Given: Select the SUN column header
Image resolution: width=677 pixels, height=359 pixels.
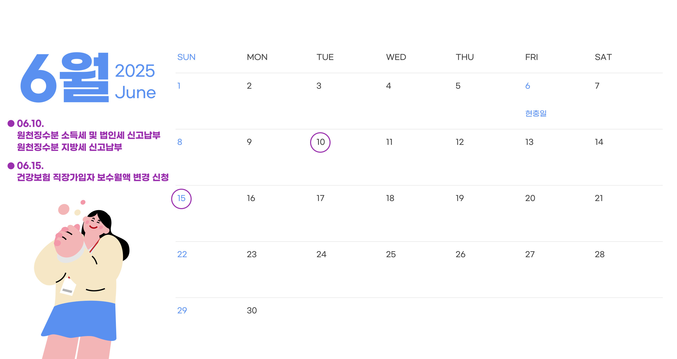Looking at the screenshot, I should click(186, 57).
